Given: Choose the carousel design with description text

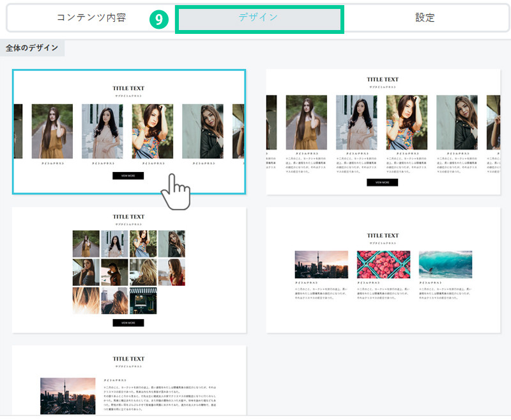Looking at the screenshot, I should click(383, 132).
